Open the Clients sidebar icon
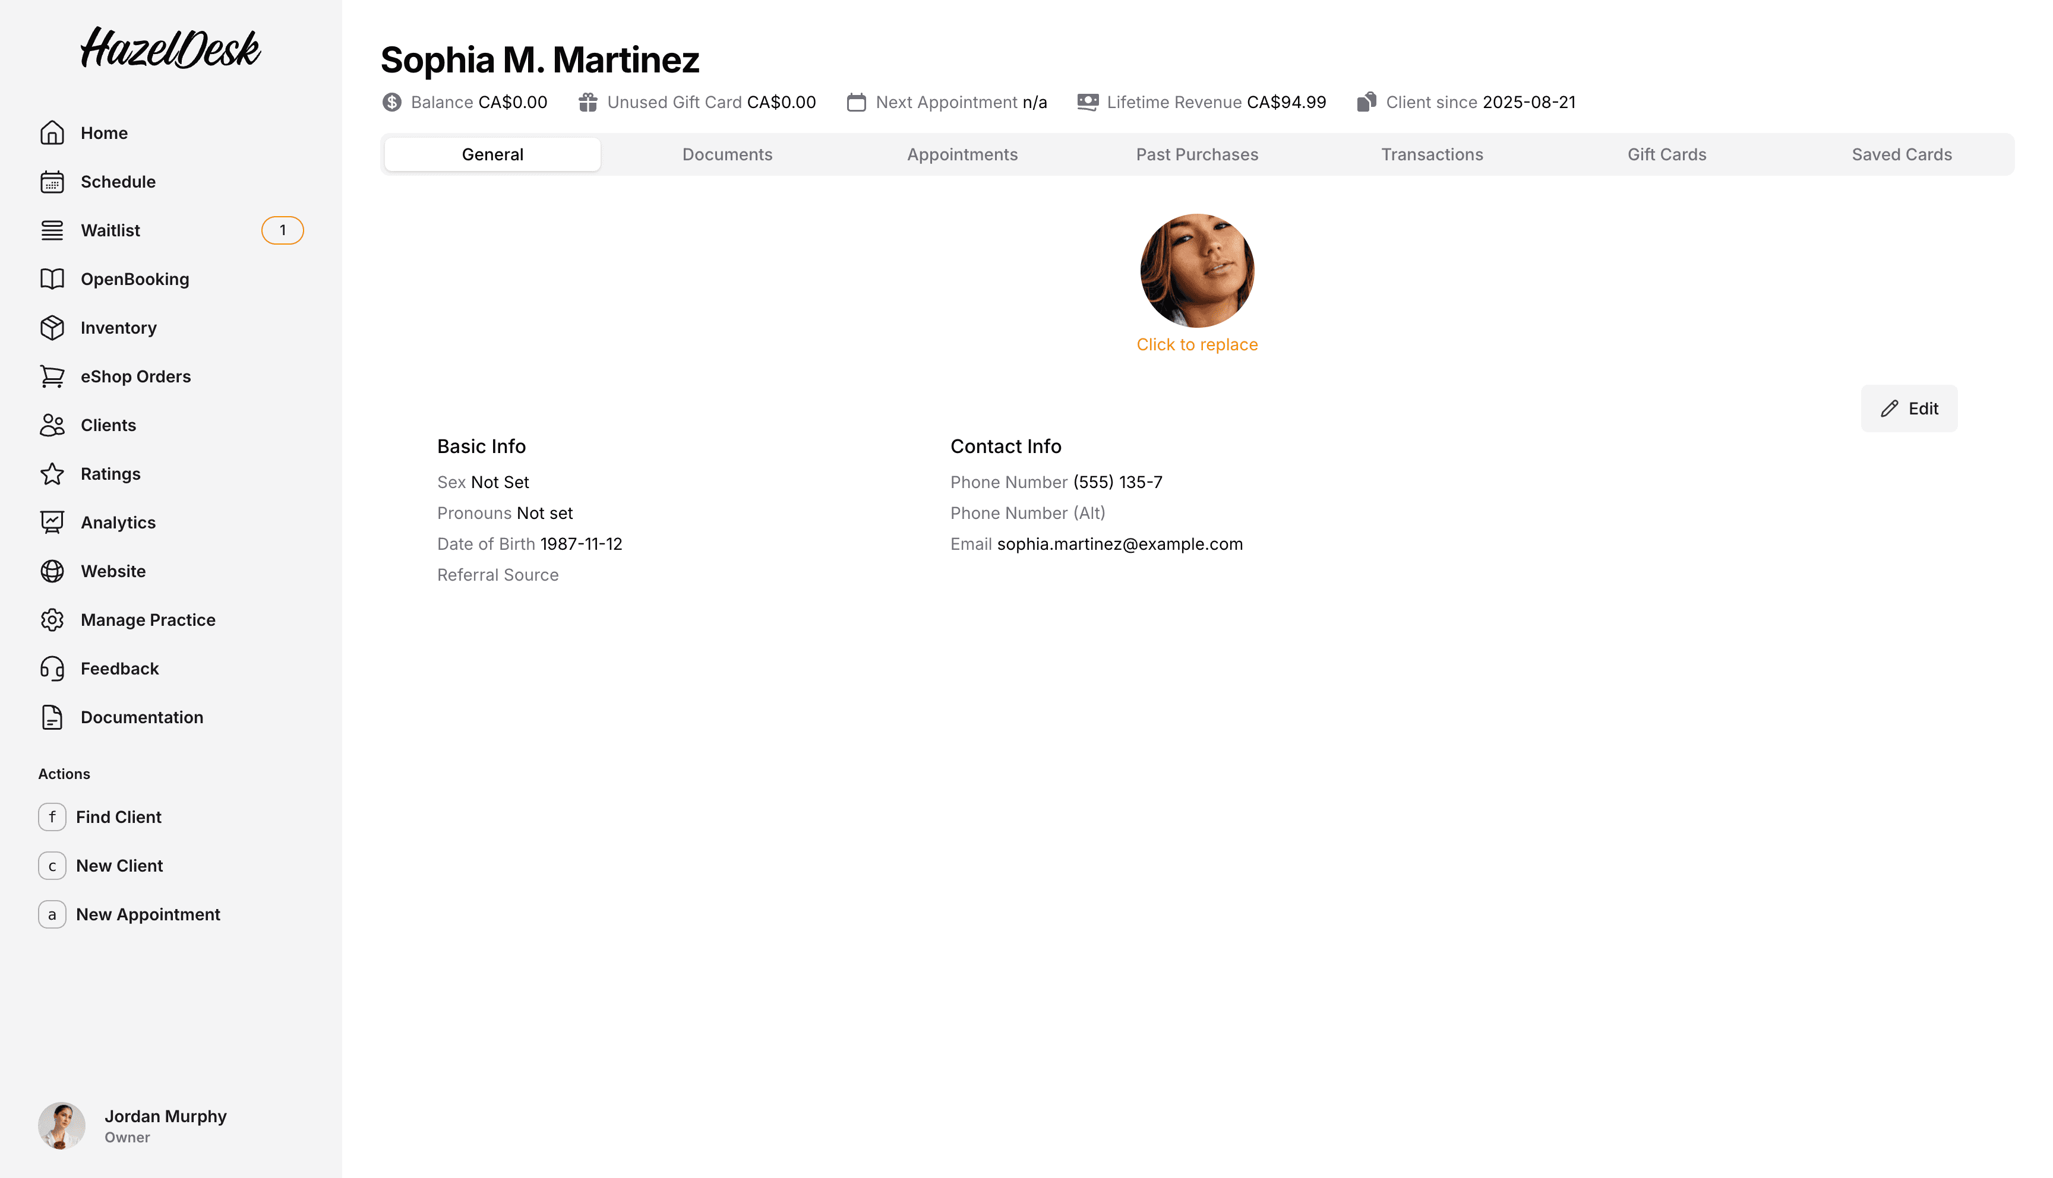The image size is (2053, 1178). [52, 425]
